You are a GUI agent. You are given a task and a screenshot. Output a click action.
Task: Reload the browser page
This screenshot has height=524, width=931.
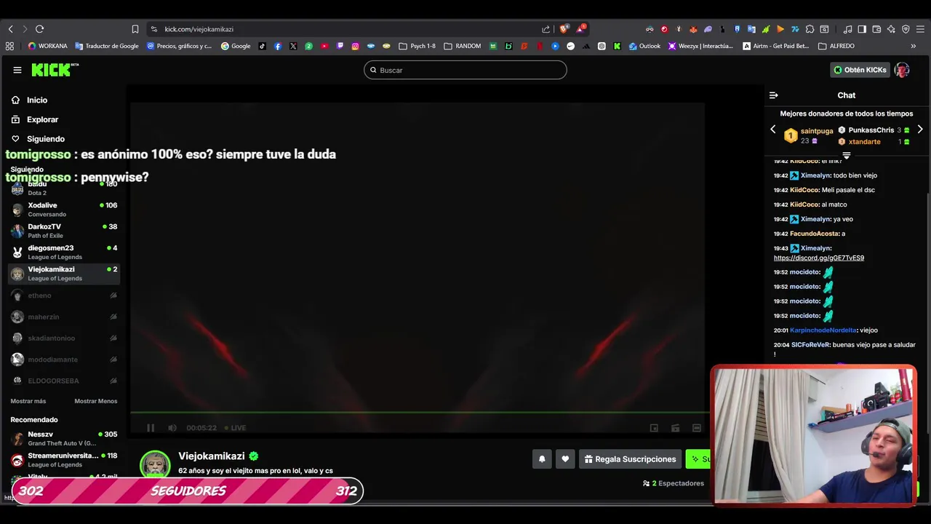click(x=39, y=29)
